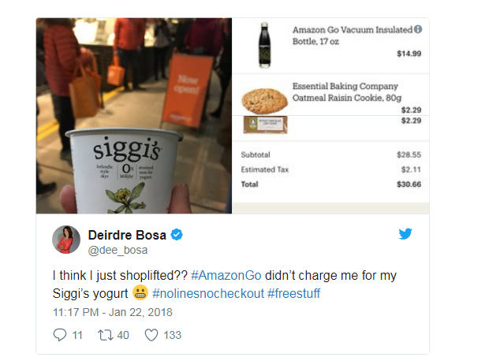
Task: Click the @dee_bosa handle
Action: [118, 250]
